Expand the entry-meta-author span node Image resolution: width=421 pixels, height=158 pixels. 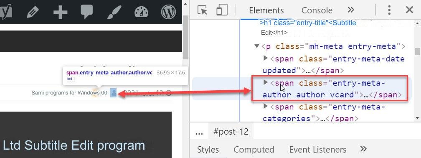tap(266, 82)
